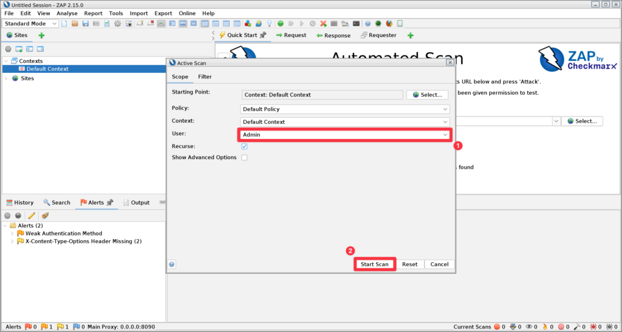Open the Online menu
The image size is (622, 332).
[187, 13]
